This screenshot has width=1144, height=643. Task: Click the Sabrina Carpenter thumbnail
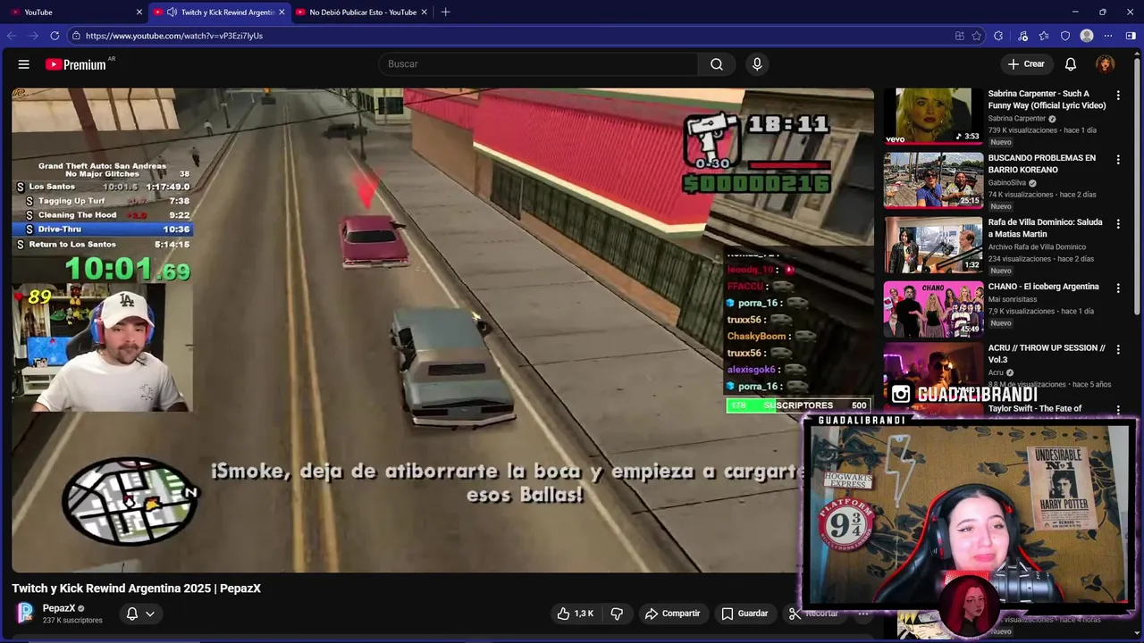coord(933,116)
